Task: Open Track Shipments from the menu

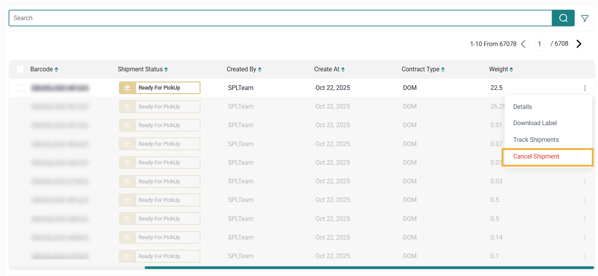Action: [536, 140]
